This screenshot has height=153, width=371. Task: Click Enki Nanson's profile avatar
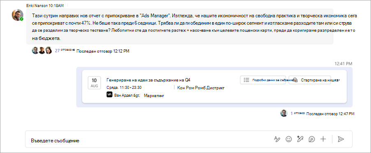coord(18,15)
